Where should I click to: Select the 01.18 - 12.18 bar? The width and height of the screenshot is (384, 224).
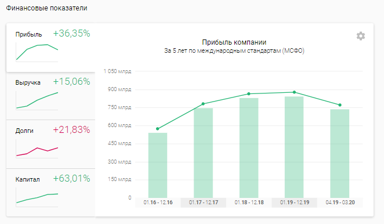click(249, 148)
